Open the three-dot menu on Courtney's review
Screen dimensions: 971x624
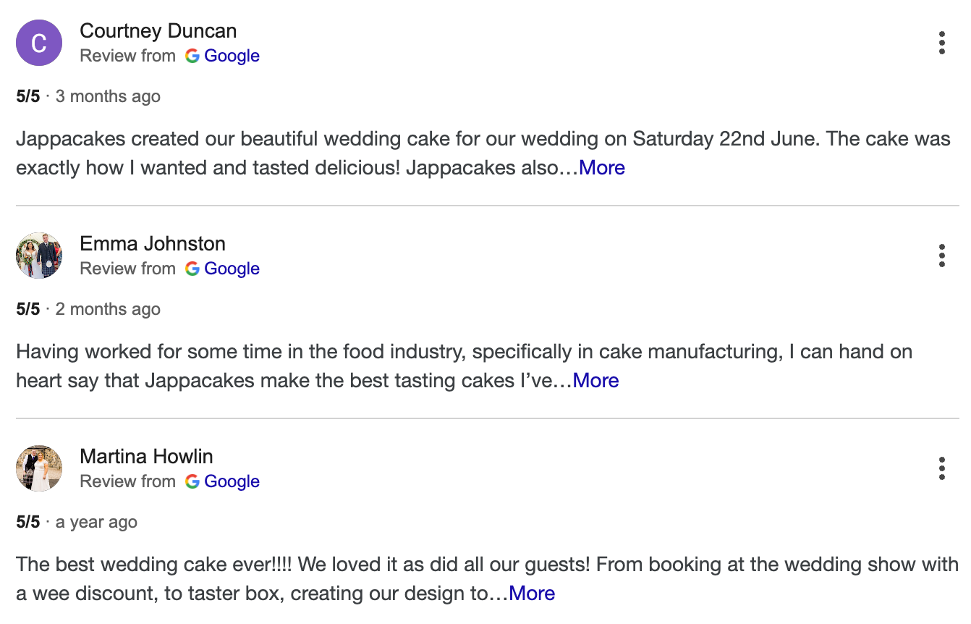point(942,43)
